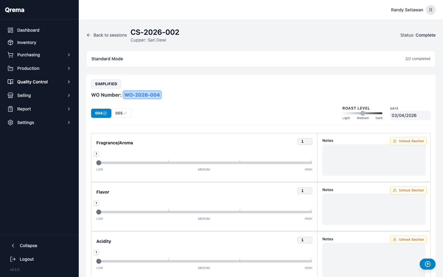Image resolution: width=443 pixels, height=277 pixels.
Task: Click the Selling store icon
Action: pos(10,95)
